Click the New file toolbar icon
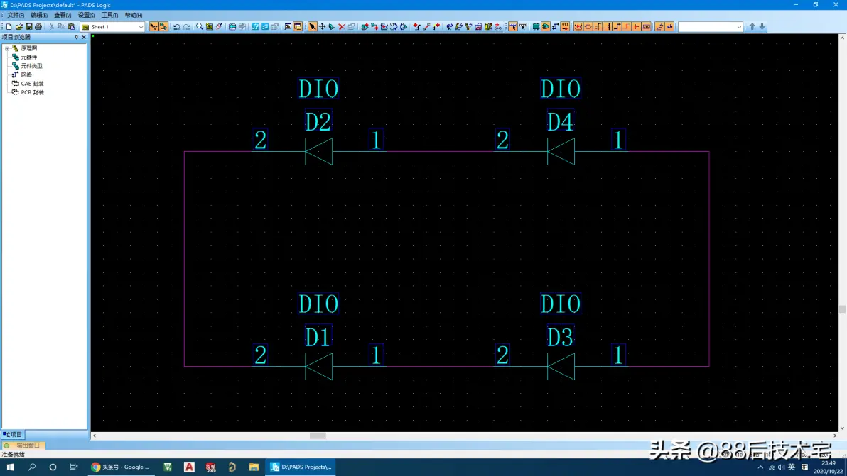This screenshot has height=476, width=847. click(x=9, y=26)
